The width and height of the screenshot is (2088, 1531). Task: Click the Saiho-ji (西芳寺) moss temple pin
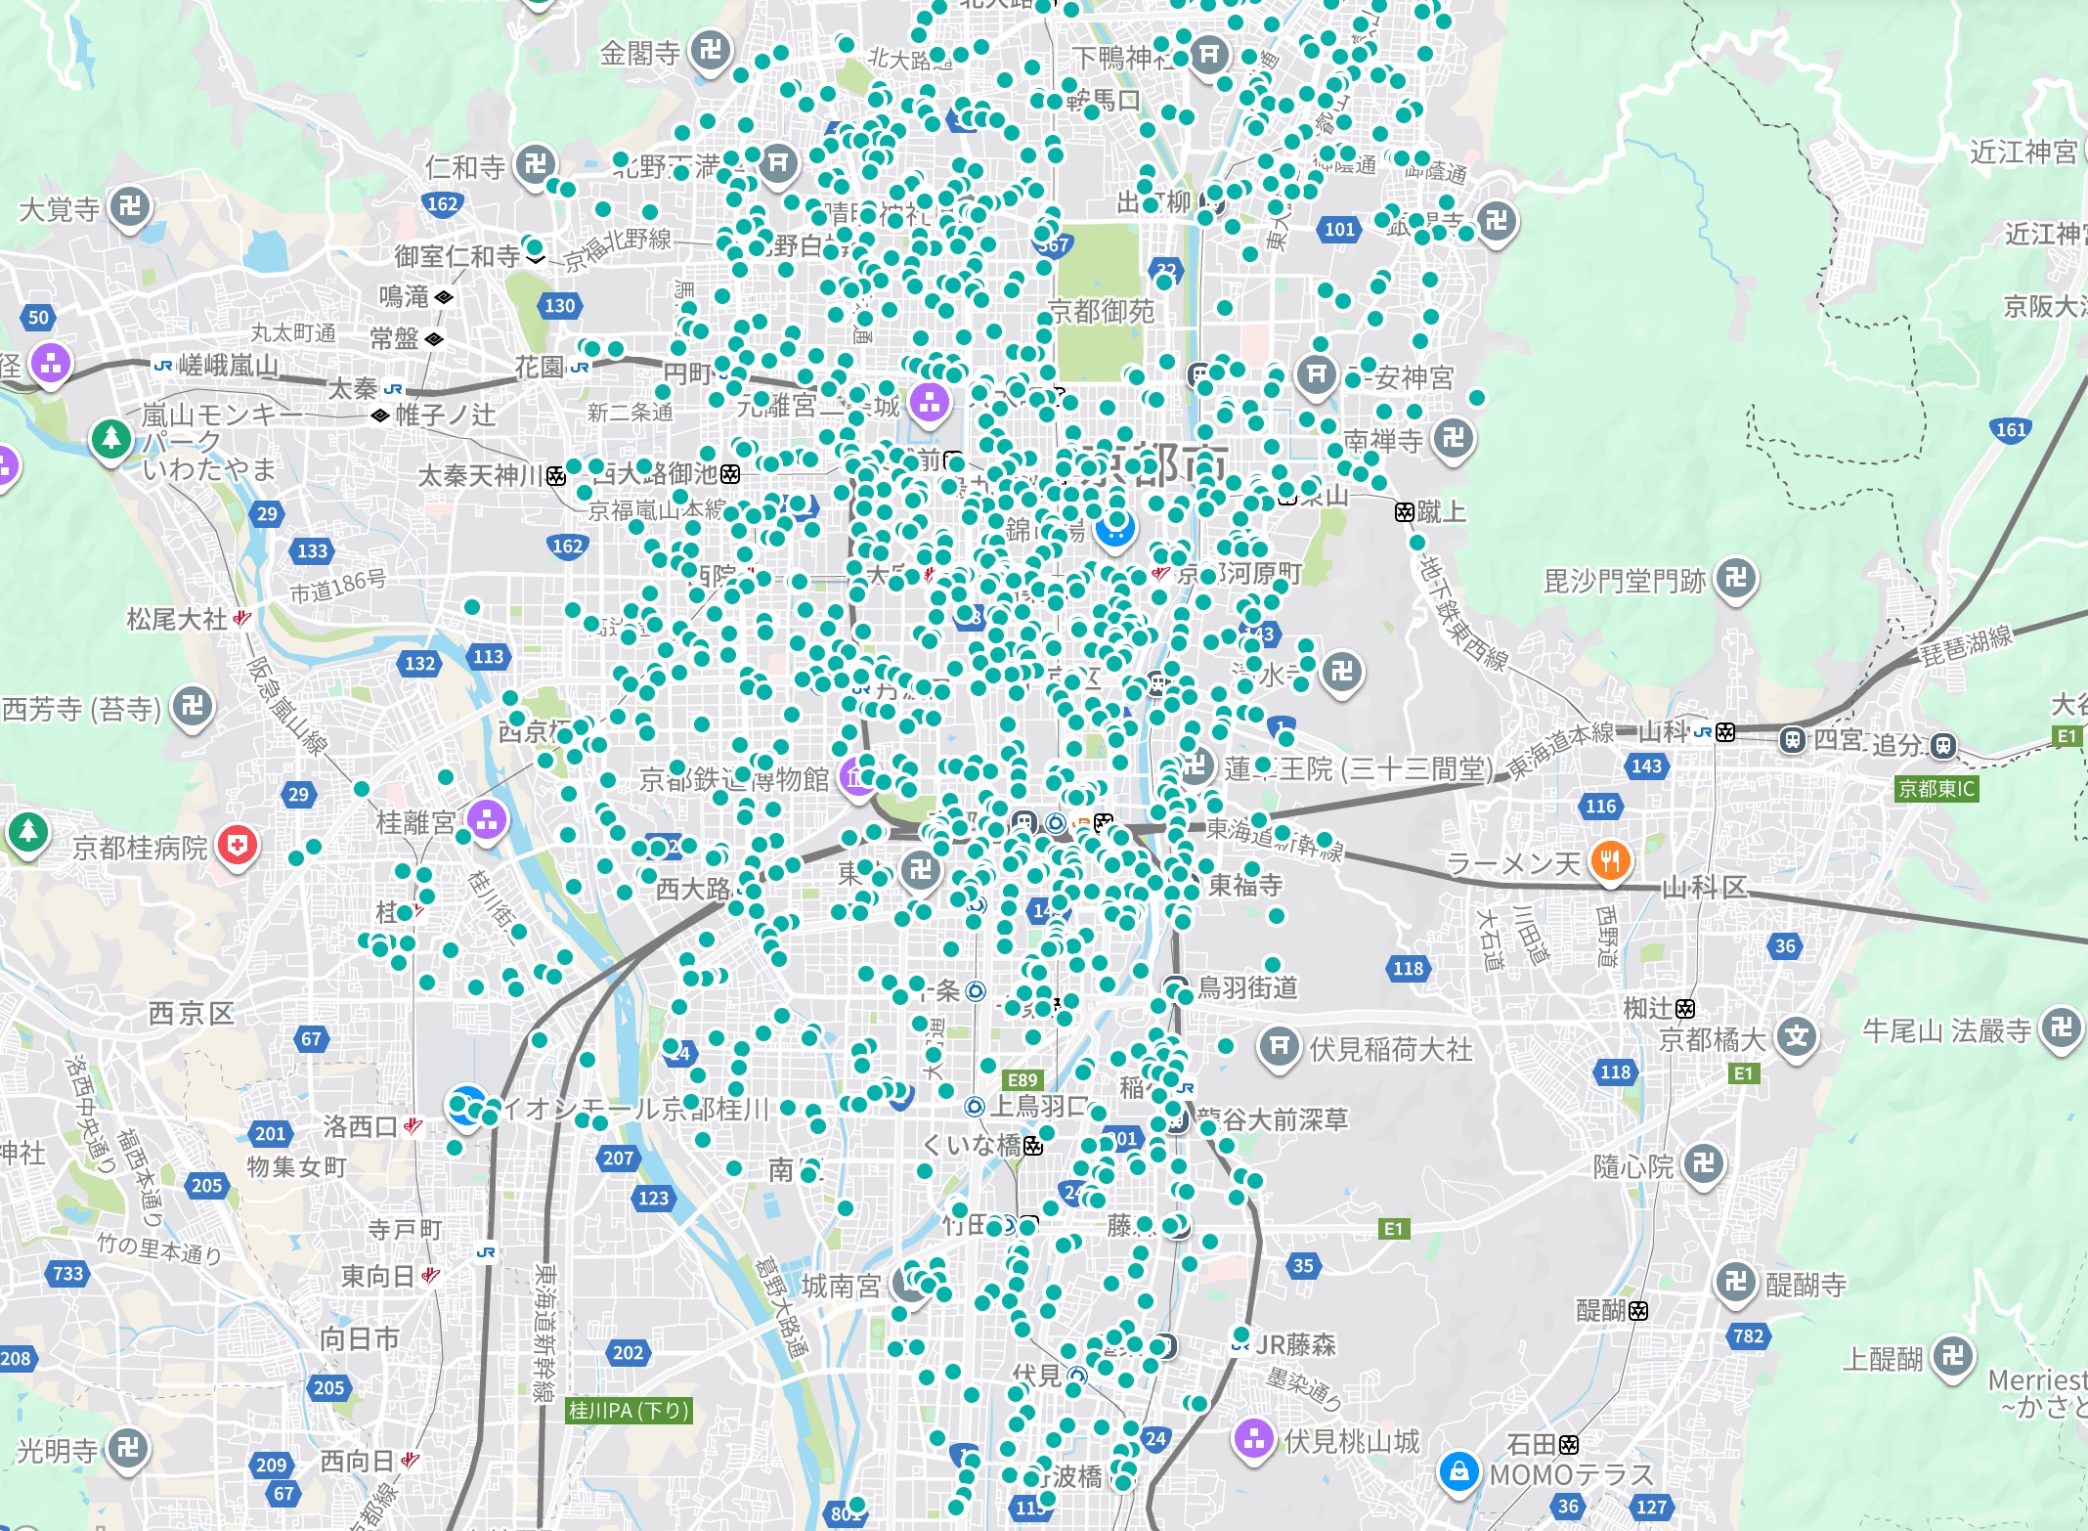193,706
